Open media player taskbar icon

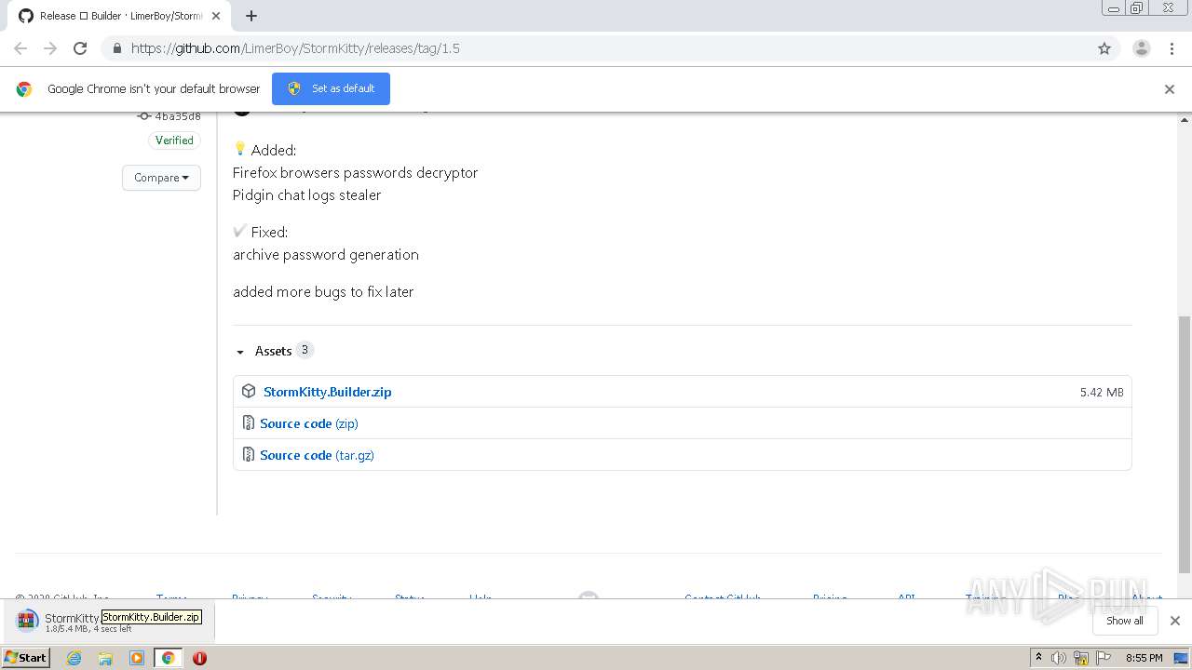click(x=137, y=658)
